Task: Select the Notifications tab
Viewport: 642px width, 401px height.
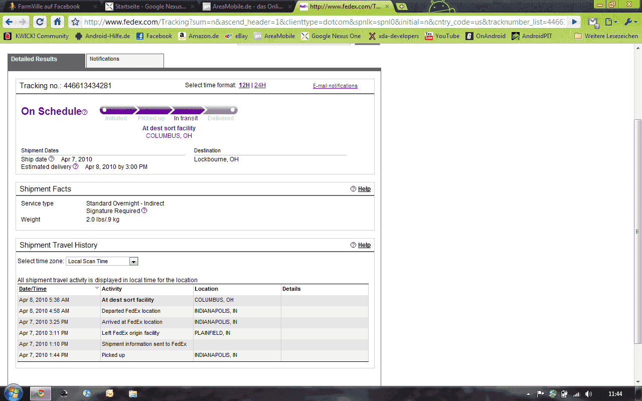Action: (125, 61)
